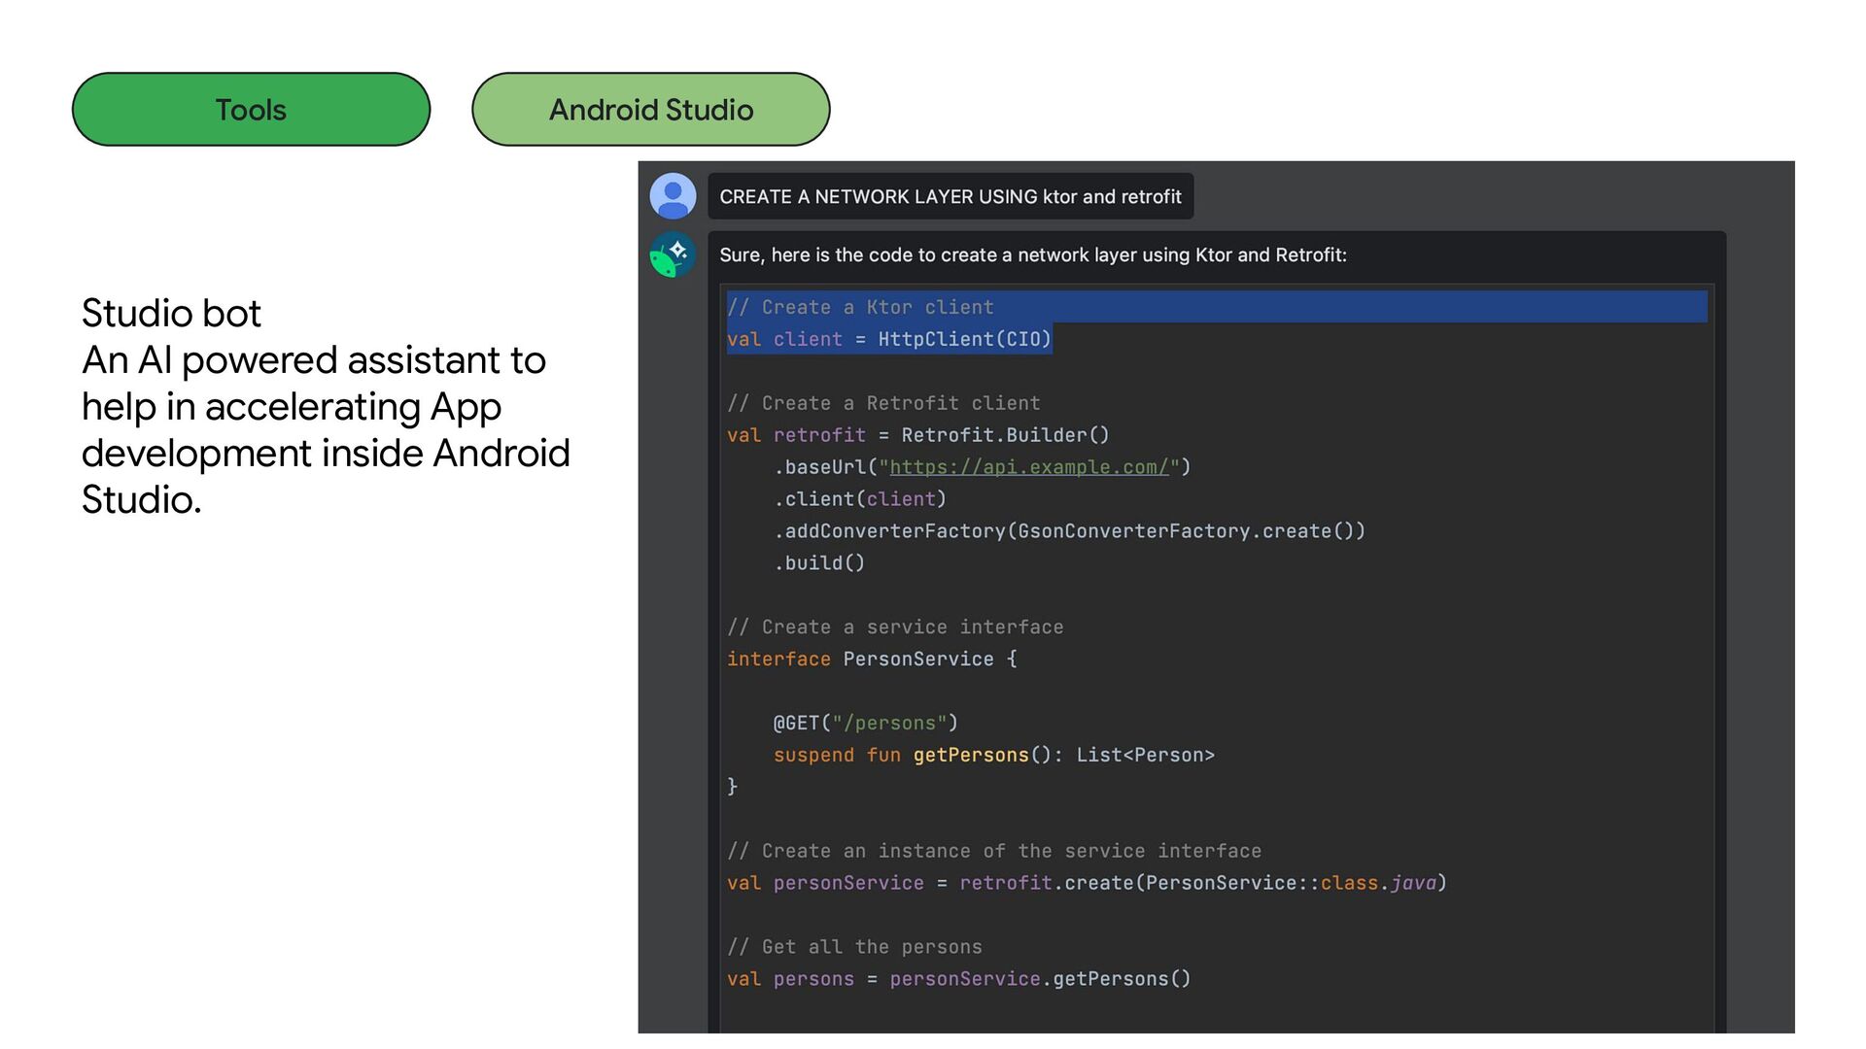Click the 'Sure, here is the code' response text
Viewport: 1866px width, 1049px height.
pos(1033,254)
